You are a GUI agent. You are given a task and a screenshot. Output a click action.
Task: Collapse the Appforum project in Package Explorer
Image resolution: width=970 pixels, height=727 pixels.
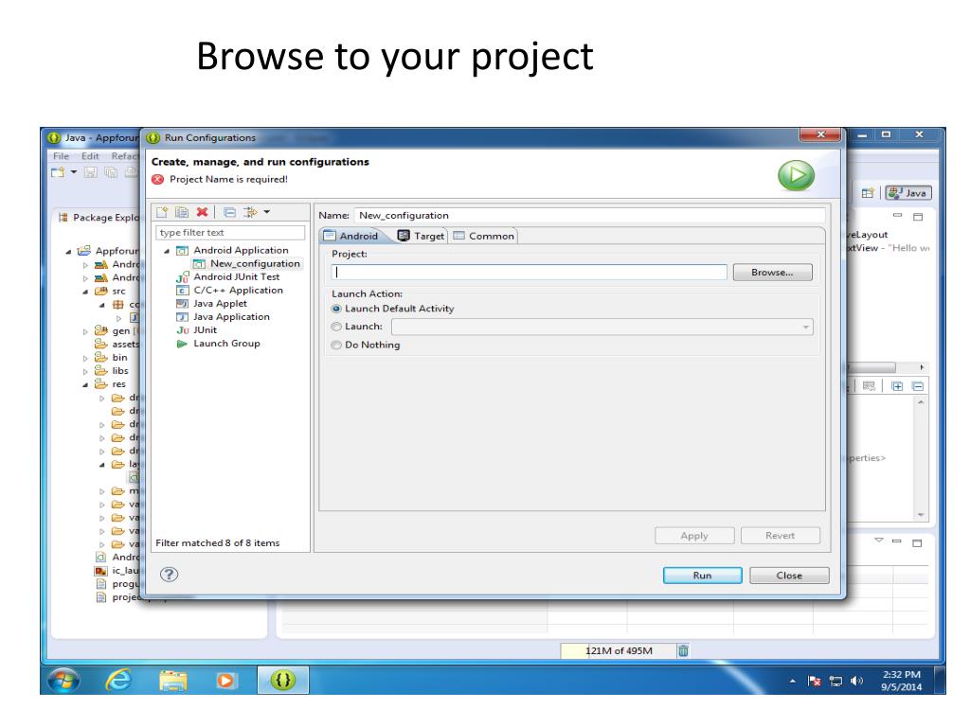click(68, 252)
